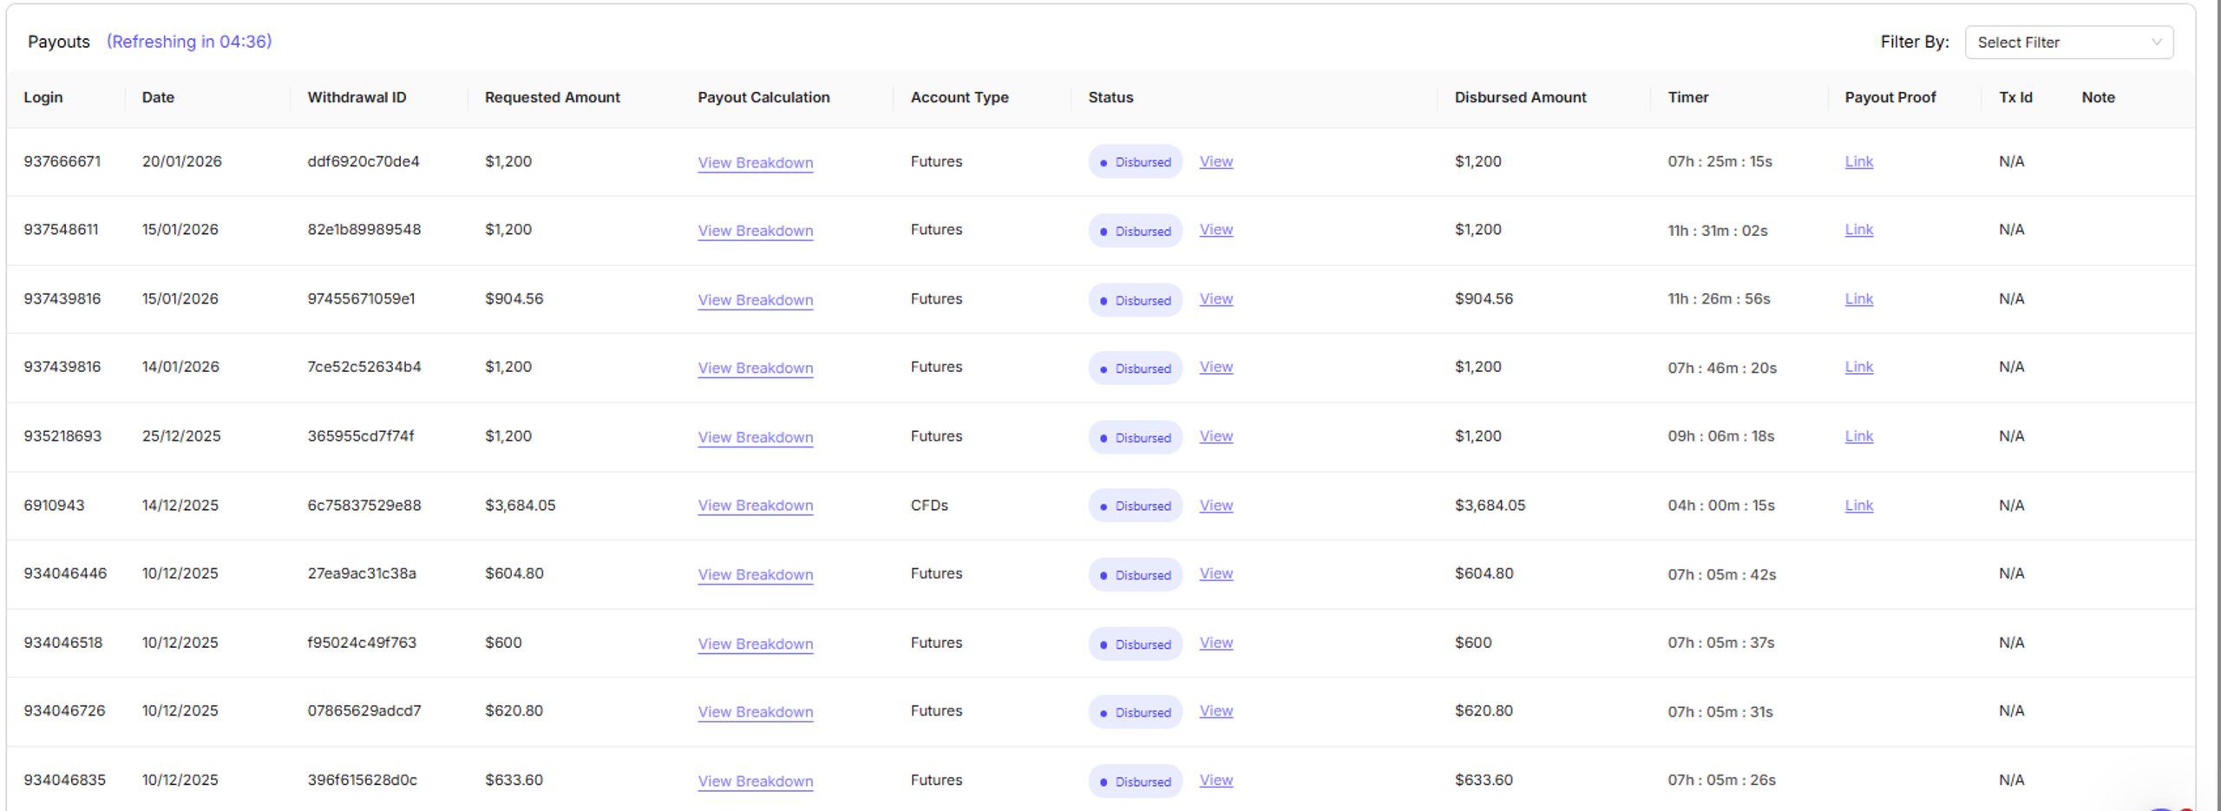The width and height of the screenshot is (2221, 811).
Task: Click Disbursed badge for CFDs row 6910943
Action: click(x=1135, y=506)
